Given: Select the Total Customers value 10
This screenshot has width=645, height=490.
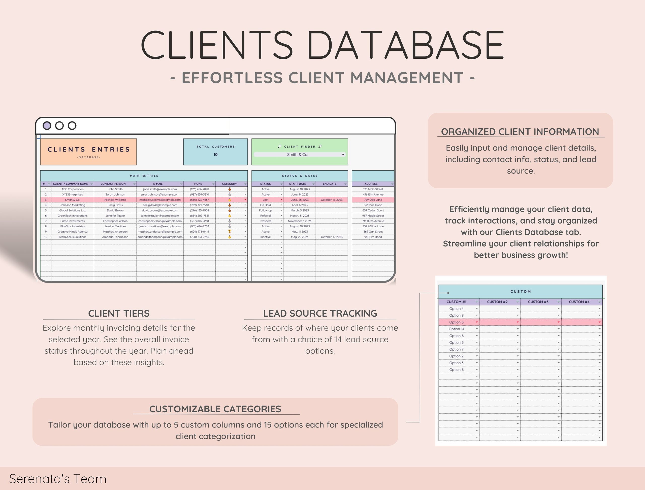Looking at the screenshot, I should coord(215,155).
